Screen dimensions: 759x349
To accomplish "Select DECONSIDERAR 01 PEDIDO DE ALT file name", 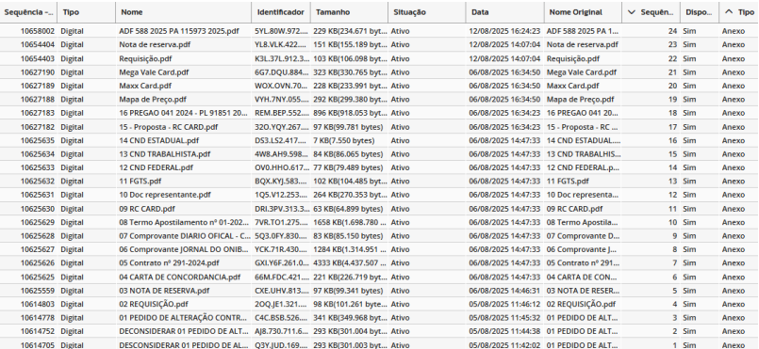I will 184,331.
